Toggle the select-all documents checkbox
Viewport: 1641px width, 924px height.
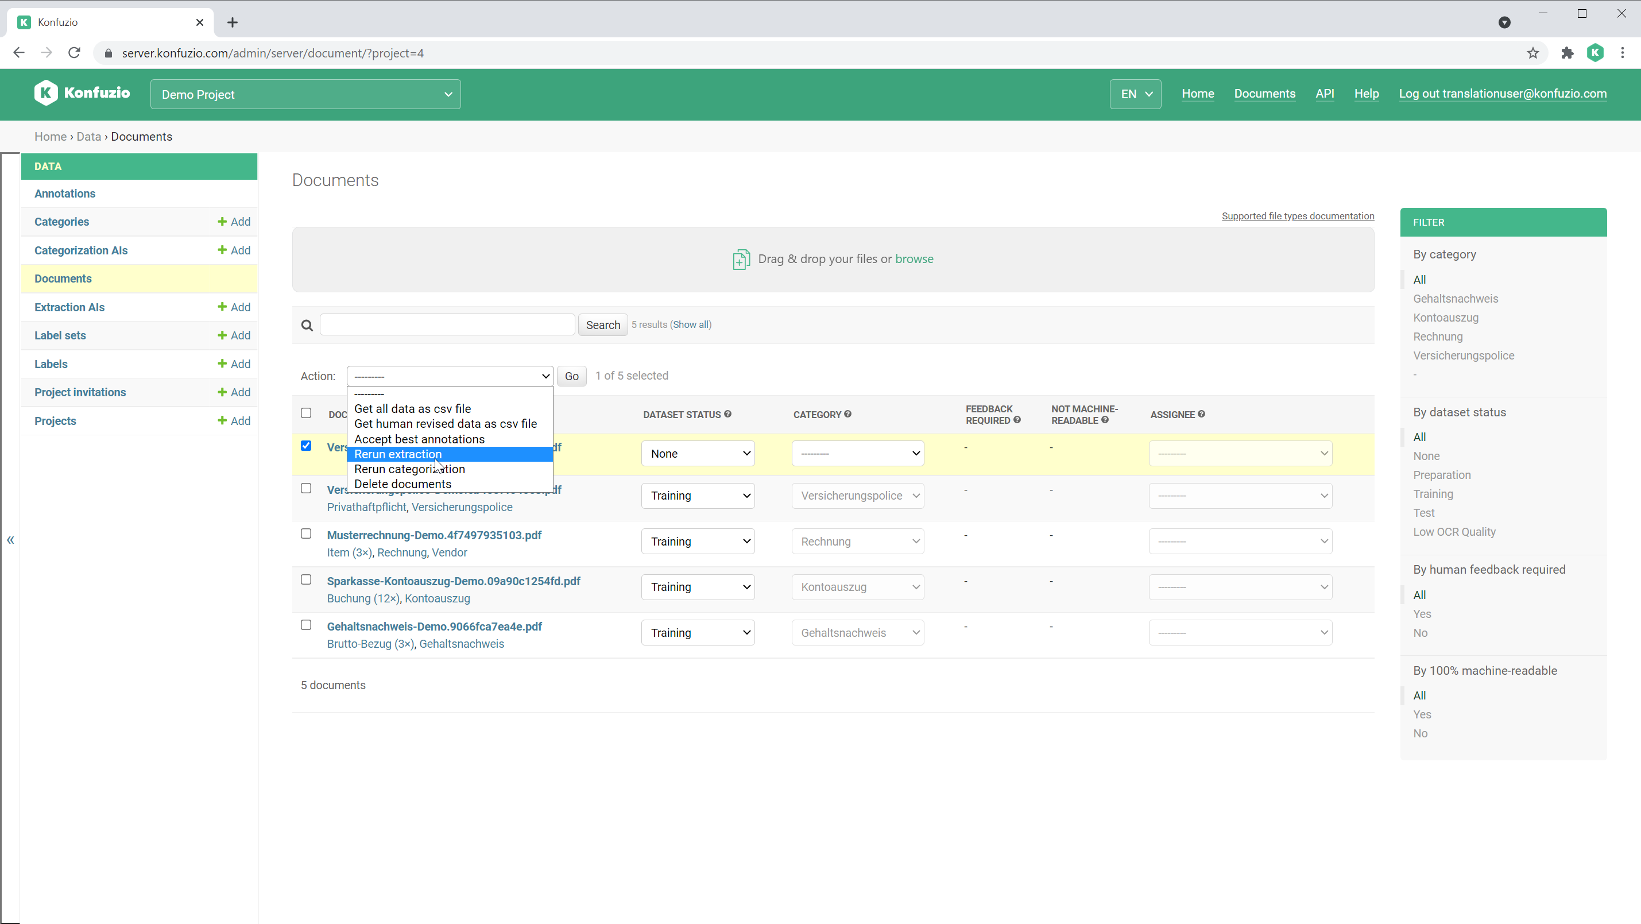click(x=306, y=413)
